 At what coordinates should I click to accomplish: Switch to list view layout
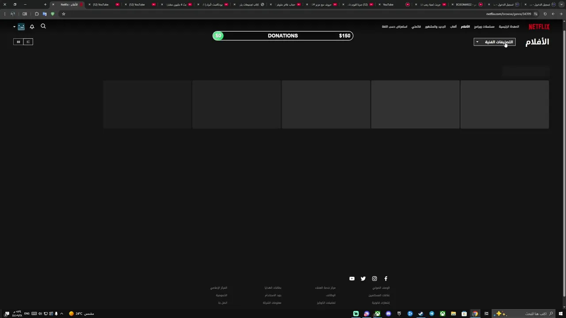click(x=28, y=42)
